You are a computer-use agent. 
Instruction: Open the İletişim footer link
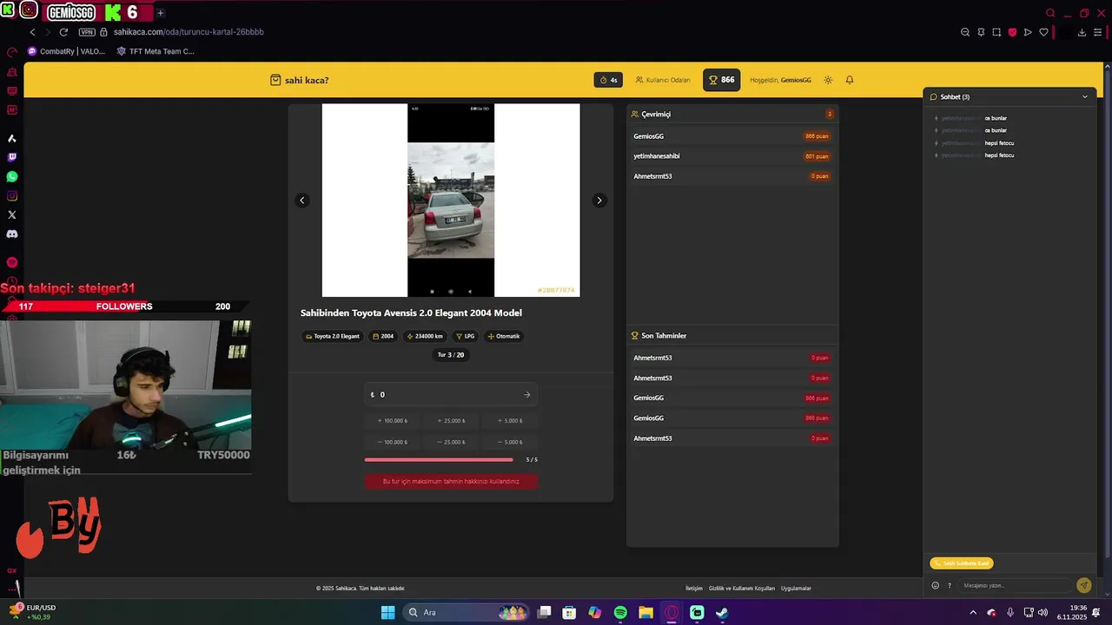pos(694,589)
